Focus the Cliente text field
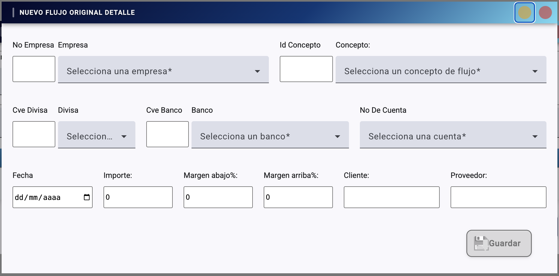Viewport: 559px width, 276px height. pyautogui.click(x=391, y=197)
